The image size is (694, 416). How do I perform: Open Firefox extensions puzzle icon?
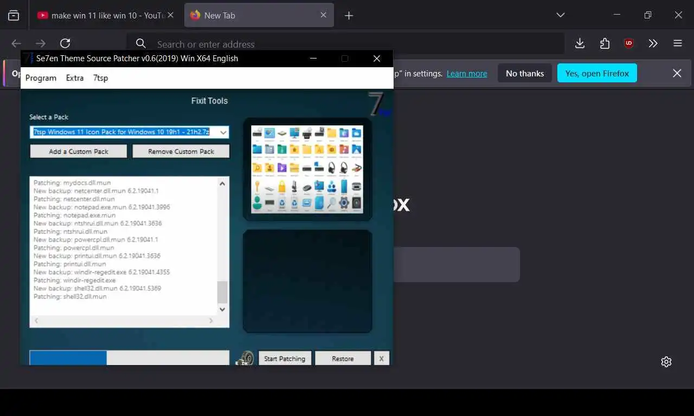[605, 43]
